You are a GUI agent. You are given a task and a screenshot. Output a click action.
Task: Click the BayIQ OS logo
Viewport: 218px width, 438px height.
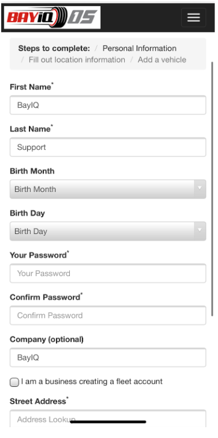tap(52, 17)
